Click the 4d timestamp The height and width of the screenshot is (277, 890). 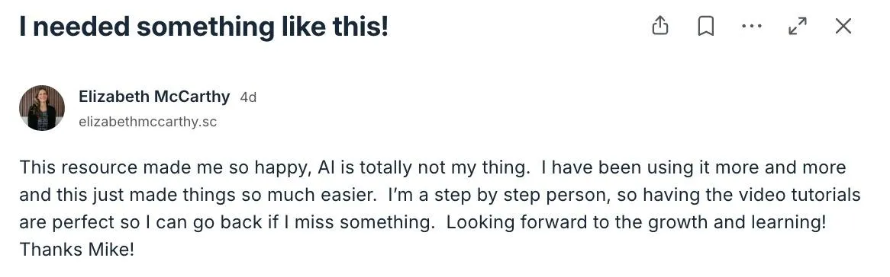pos(248,97)
